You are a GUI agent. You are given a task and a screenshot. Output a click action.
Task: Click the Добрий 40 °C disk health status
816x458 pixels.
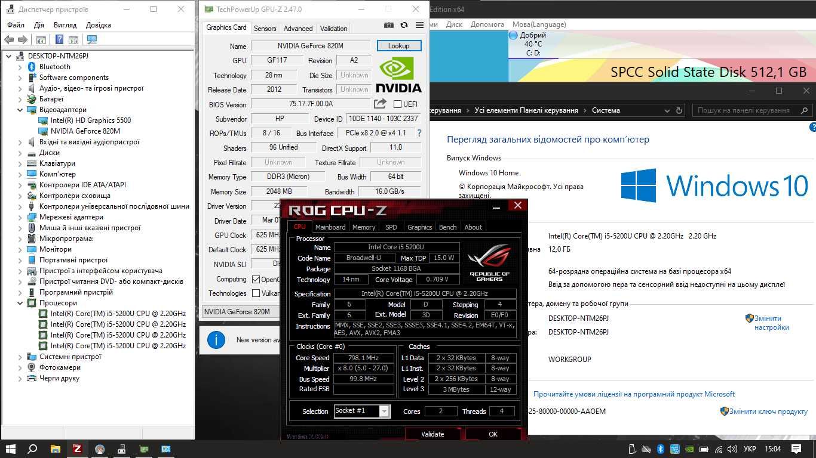tap(533, 44)
